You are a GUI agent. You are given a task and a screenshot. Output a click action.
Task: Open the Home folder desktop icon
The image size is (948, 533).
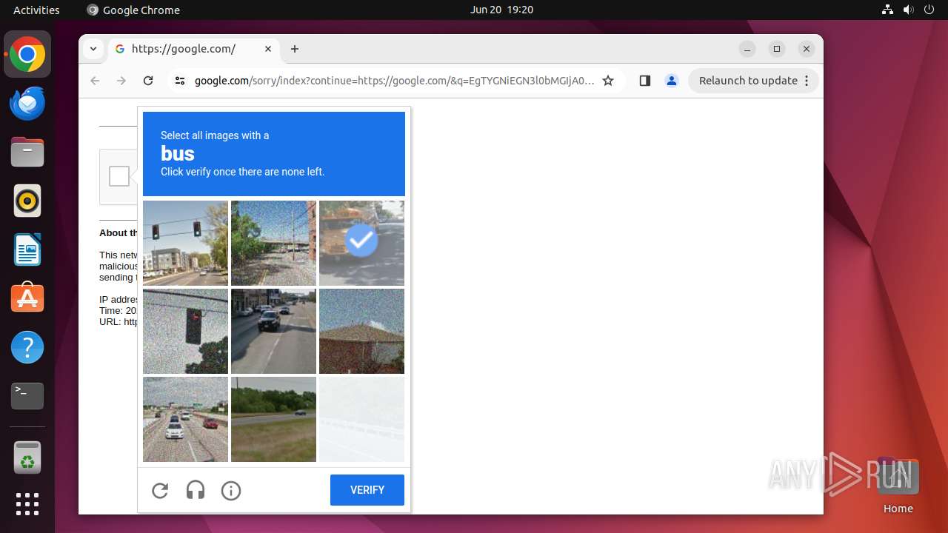coord(898,486)
